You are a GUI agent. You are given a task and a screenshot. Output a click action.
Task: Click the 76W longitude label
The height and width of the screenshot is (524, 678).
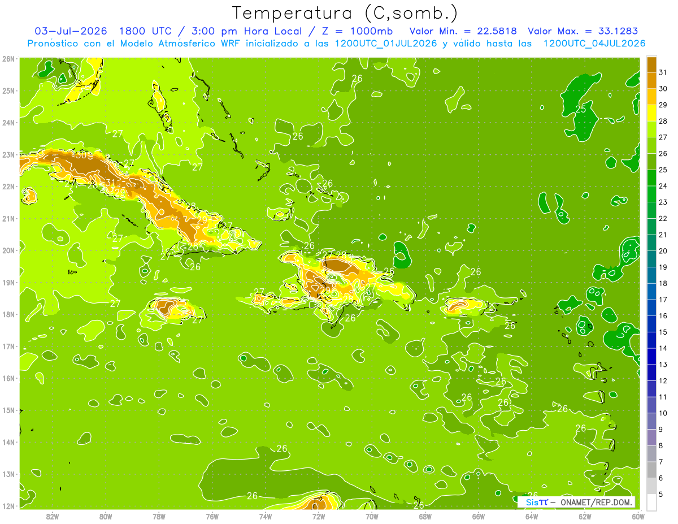point(212,516)
